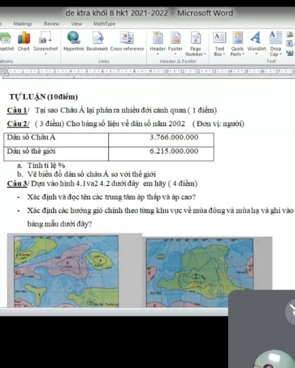This screenshot has height=368, width=295.
Task: Click the Text Box icon
Action: click(x=220, y=38)
